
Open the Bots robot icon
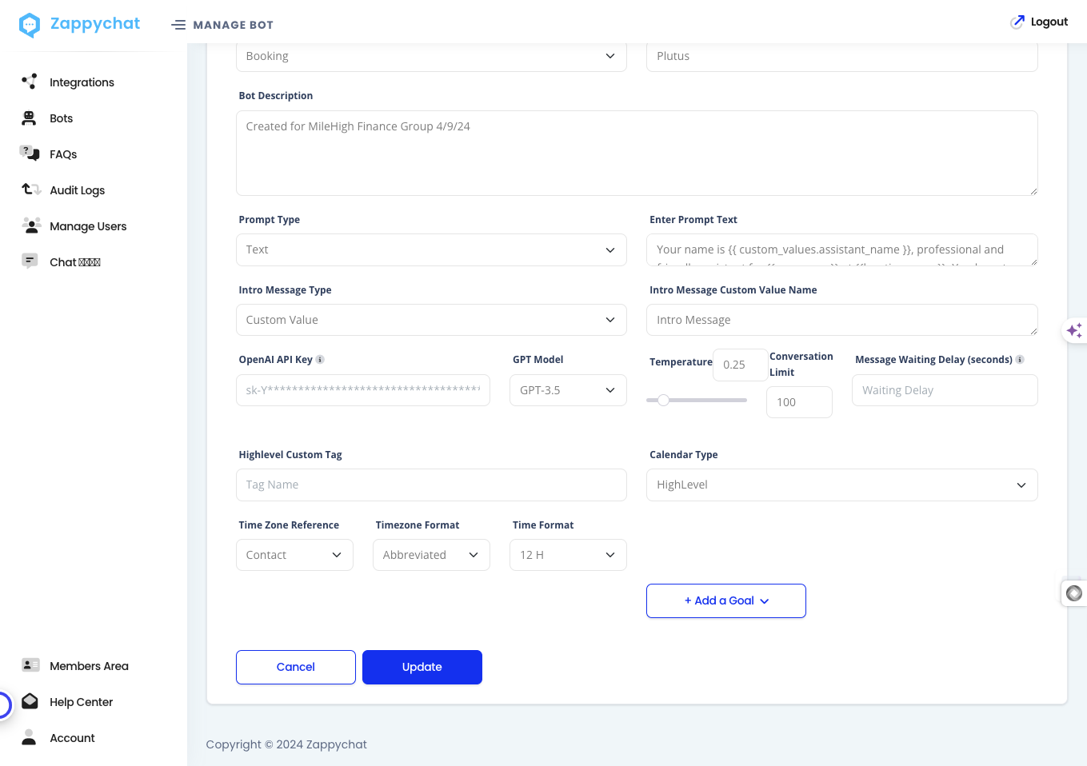click(29, 118)
